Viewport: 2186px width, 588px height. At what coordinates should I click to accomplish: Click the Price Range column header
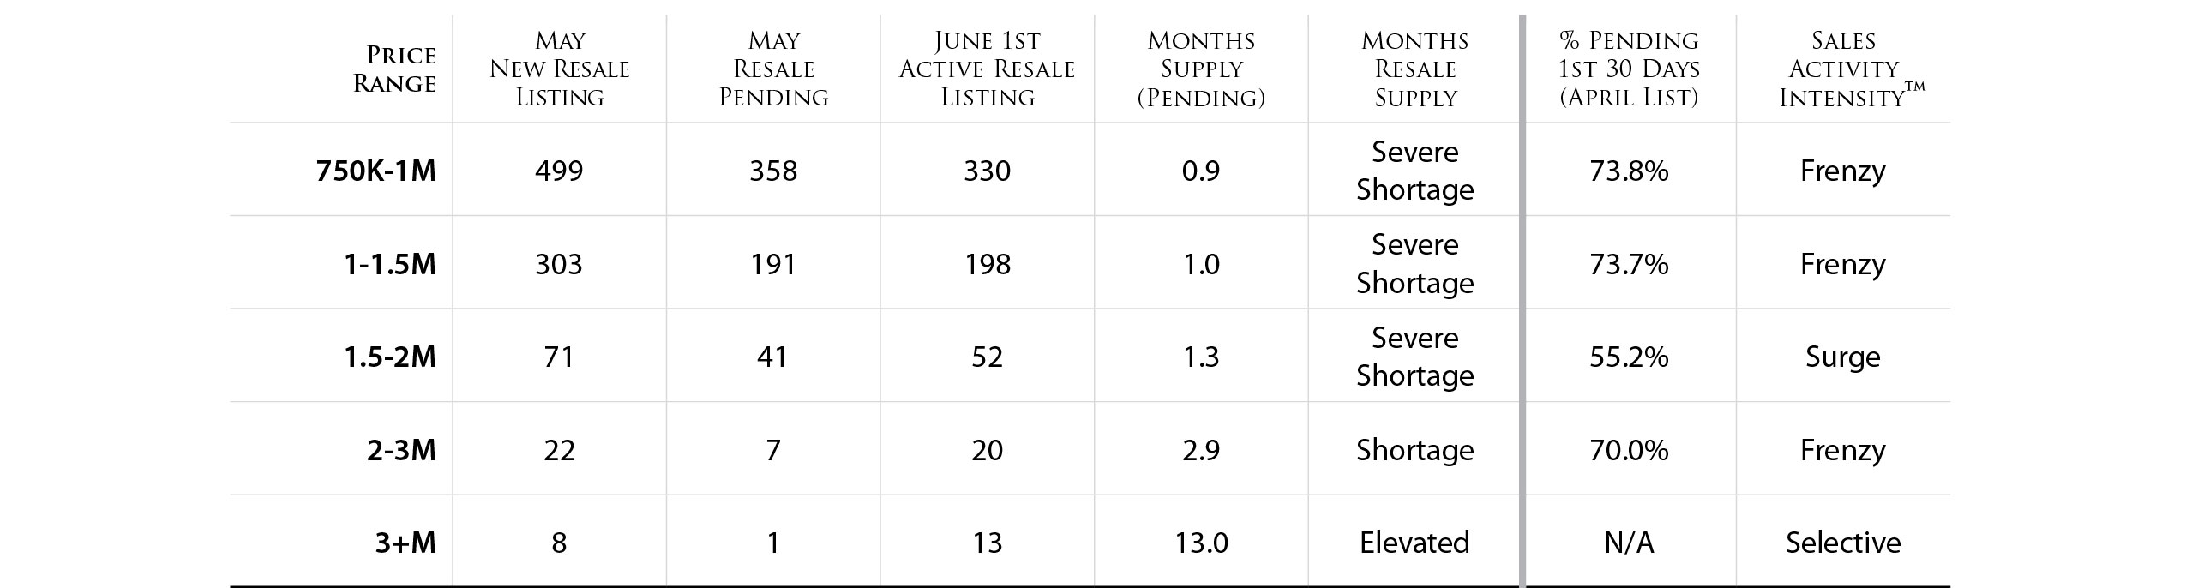click(394, 69)
